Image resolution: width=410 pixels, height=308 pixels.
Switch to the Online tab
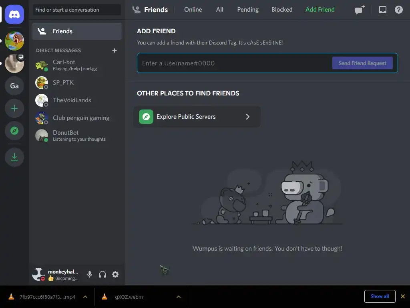(x=193, y=10)
